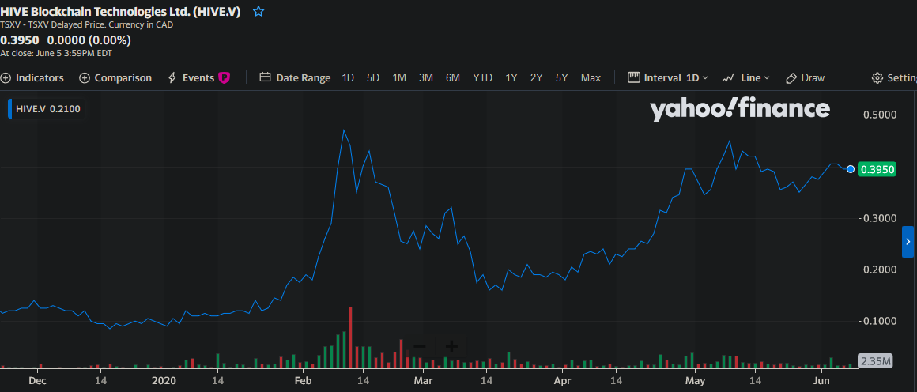Click the Events lightning bolt icon
The image size is (917, 392).
[x=172, y=77]
